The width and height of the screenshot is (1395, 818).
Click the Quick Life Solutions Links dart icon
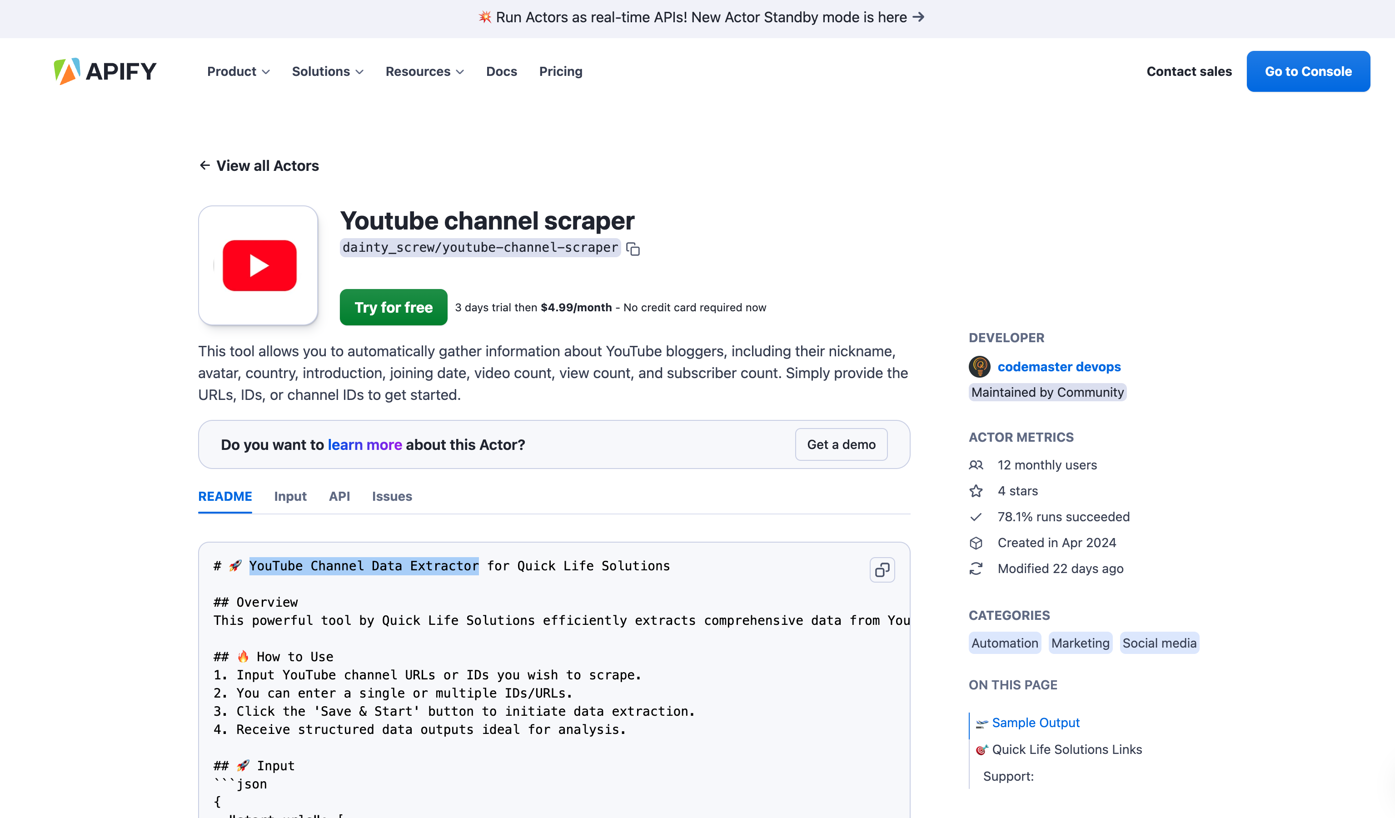point(981,749)
